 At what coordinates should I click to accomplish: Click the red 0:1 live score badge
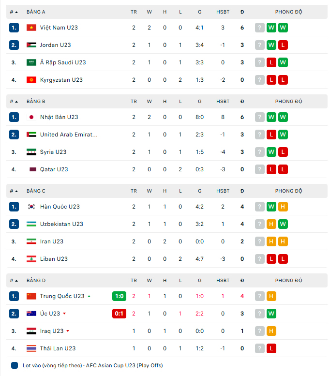pyautogui.click(x=119, y=314)
